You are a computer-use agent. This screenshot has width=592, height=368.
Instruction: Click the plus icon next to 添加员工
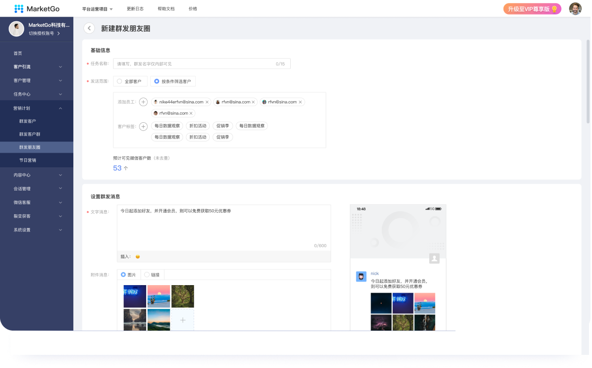pyautogui.click(x=144, y=102)
